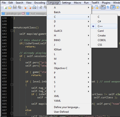Expand the M languages submenu
Image resolution: width=120 pixels, height=117 pixels.
[69, 59]
